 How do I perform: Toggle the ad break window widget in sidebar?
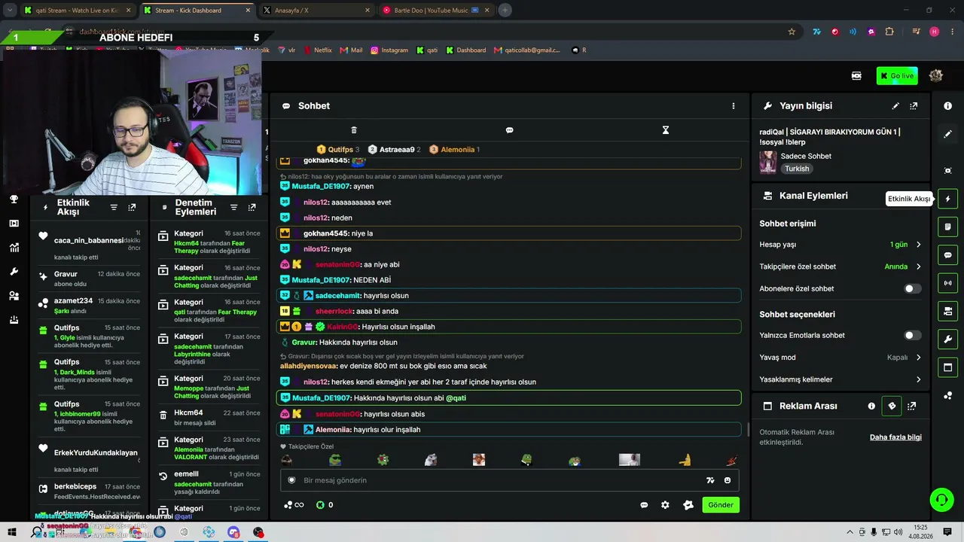(948, 367)
